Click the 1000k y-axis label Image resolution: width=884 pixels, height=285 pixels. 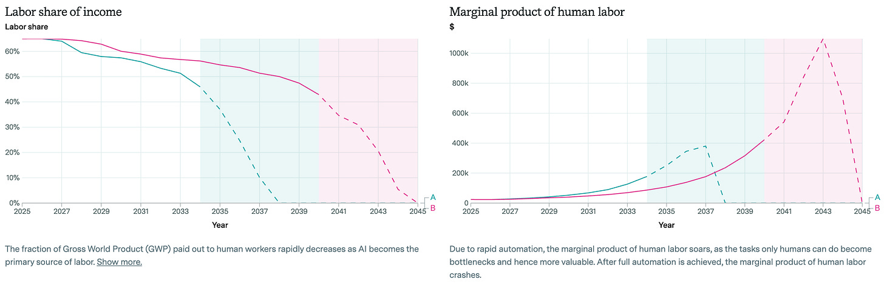[458, 53]
